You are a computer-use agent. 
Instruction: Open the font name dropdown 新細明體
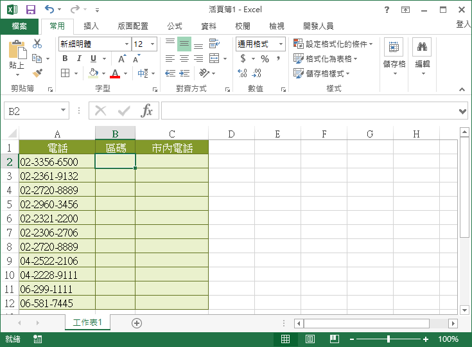point(127,44)
